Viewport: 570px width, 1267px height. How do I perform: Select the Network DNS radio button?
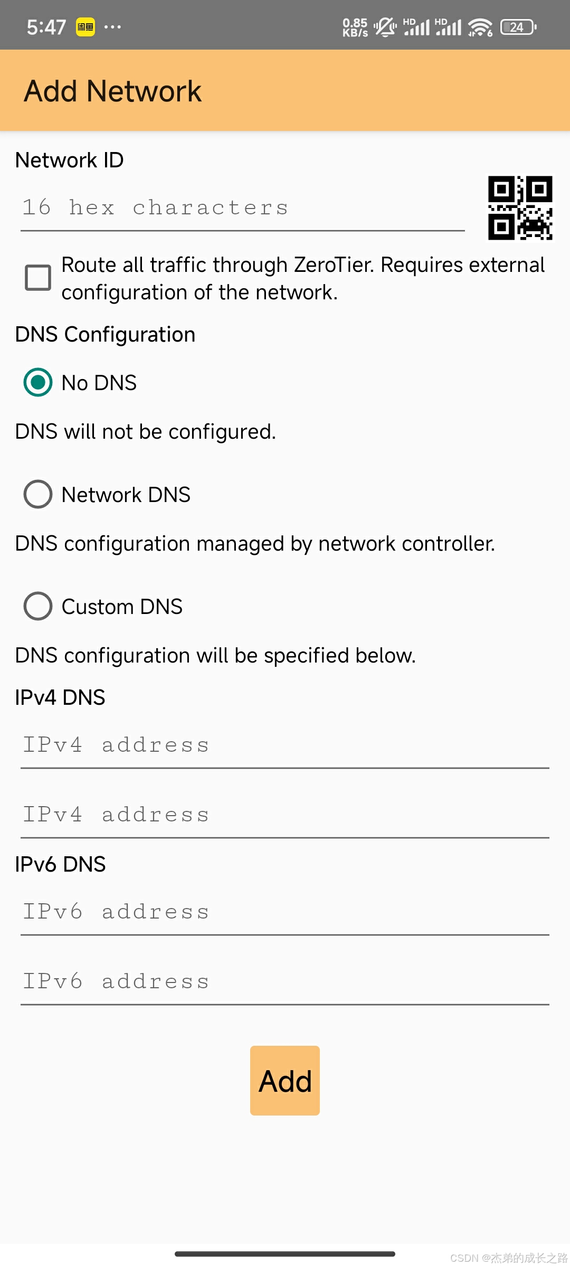(x=38, y=494)
